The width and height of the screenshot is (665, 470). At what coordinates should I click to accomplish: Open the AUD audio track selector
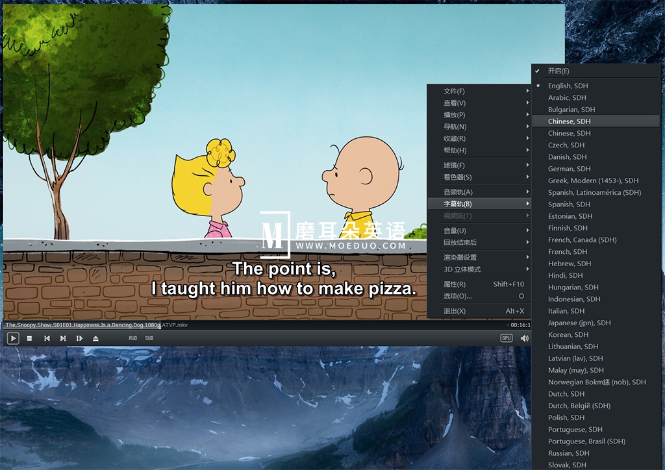pyautogui.click(x=132, y=338)
